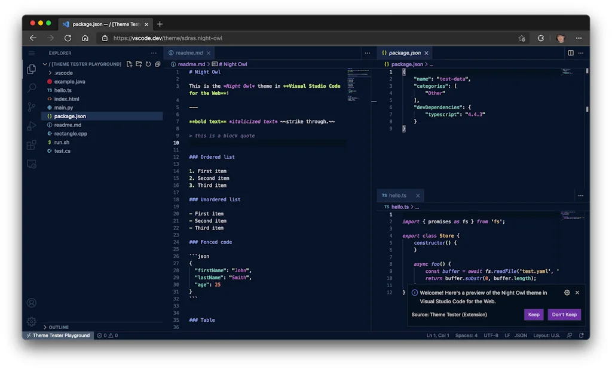Switch to the readme.md tab
612x369 pixels.
pos(188,53)
